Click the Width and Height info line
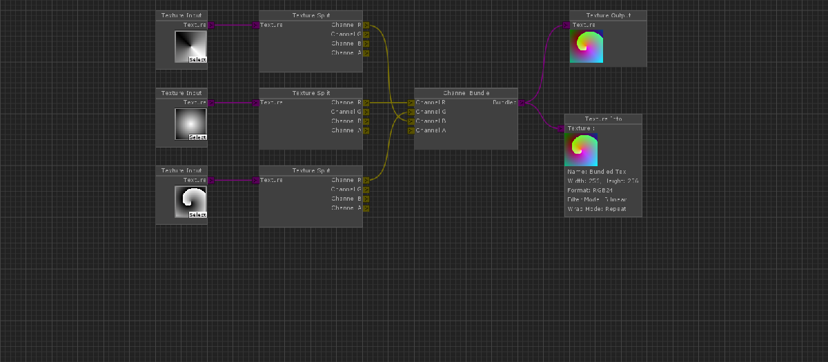This screenshot has width=828, height=362. 603,181
